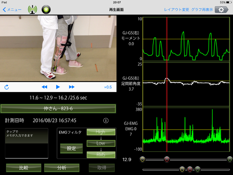Toggle the High EMG filter
Image resolution: width=233 pixels, height=175 pixels.
(x=101, y=132)
